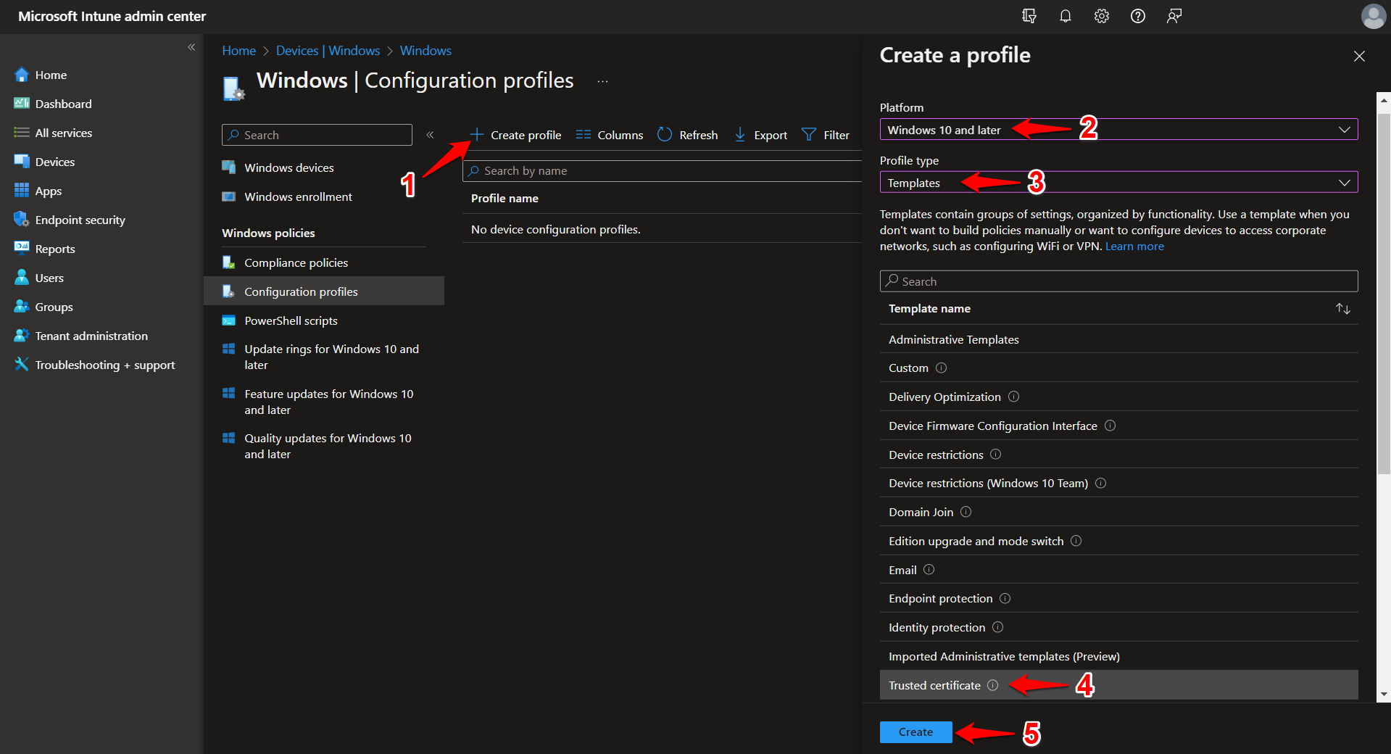The height and width of the screenshot is (754, 1391).
Task: Click the Create button
Action: [x=915, y=732]
